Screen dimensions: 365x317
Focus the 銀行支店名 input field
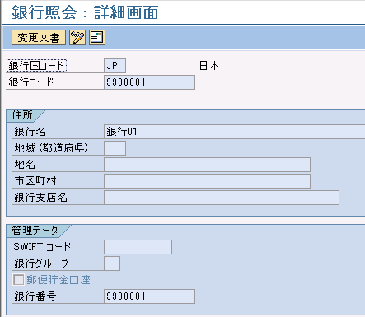pyautogui.click(x=222, y=198)
